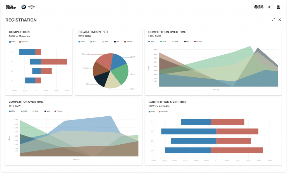Viewport: 287px width, 173px height.
Task: Pick Q4 Mercedes bar in Competition Over Time bar chart
Action: click(237, 150)
